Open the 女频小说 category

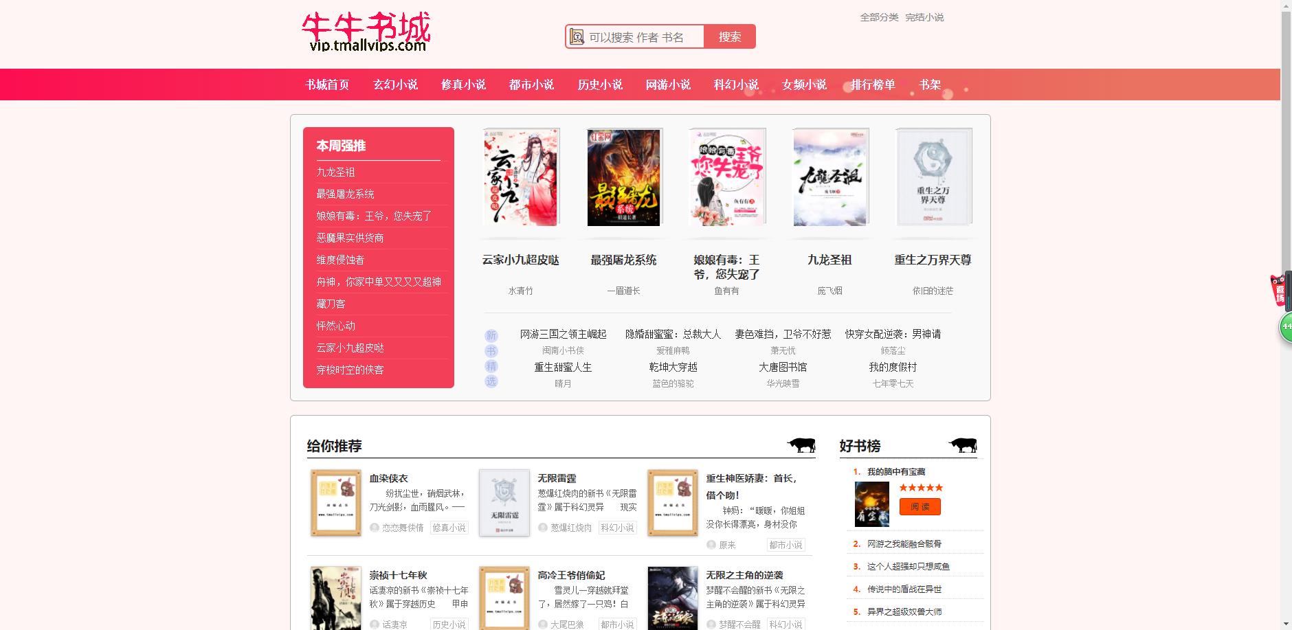(804, 85)
